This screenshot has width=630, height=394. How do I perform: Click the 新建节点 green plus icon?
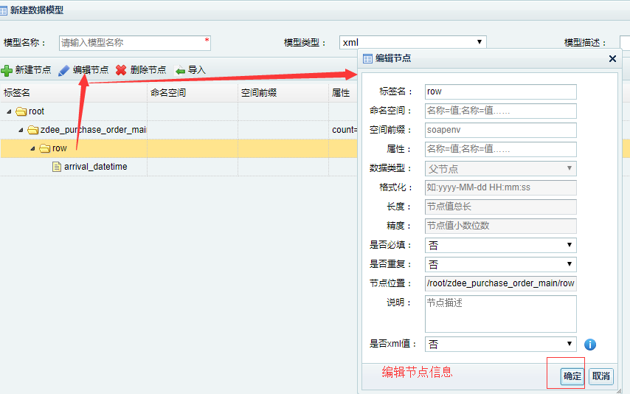(7, 70)
